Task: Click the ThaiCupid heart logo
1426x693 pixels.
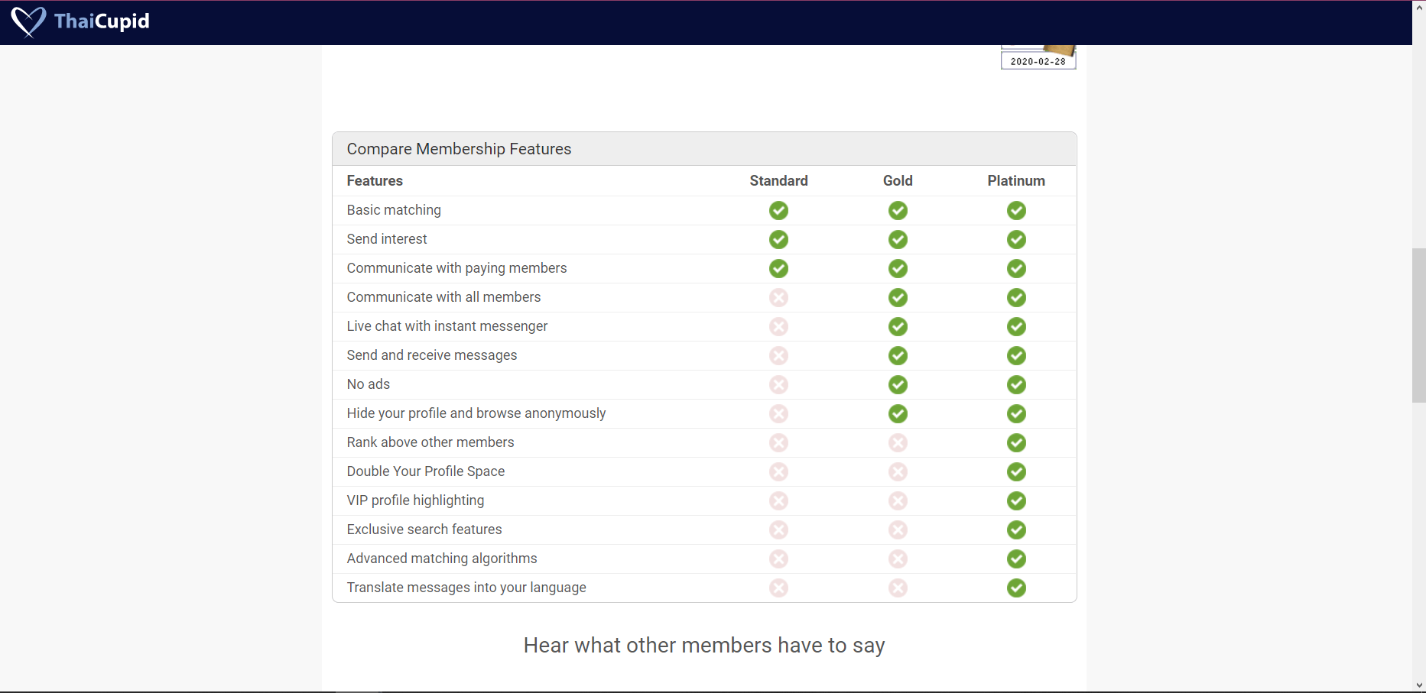Action: tap(28, 21)
